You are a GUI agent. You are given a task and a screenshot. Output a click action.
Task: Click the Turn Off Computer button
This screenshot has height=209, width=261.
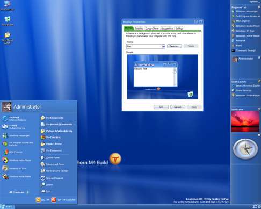point(63,200)
